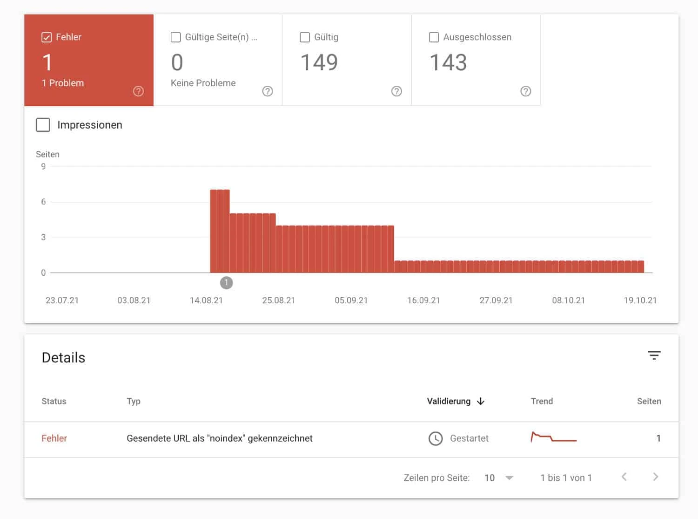Click the pending clock icon next to Gestartet
The width and height of the screenshot is (698, 519).
tap(436, 438)
